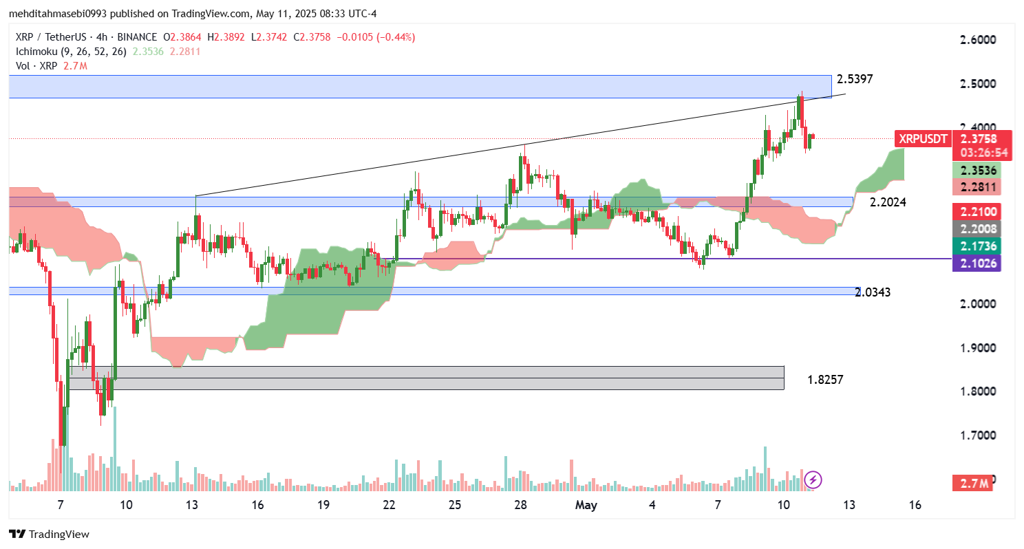Image resolution: width=1024 pixels, height=549 pixels.
Task: Select the 2.0343 support zone label
Action: (873, 292)
